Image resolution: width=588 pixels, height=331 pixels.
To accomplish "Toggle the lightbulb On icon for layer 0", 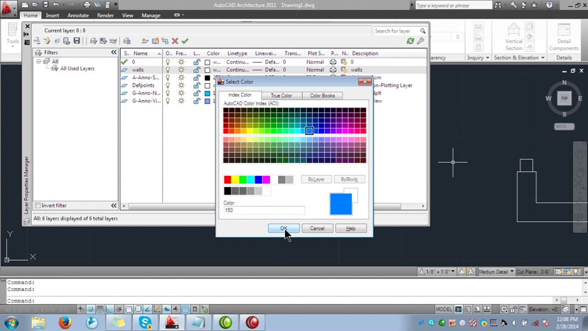I will coord(168,62).
